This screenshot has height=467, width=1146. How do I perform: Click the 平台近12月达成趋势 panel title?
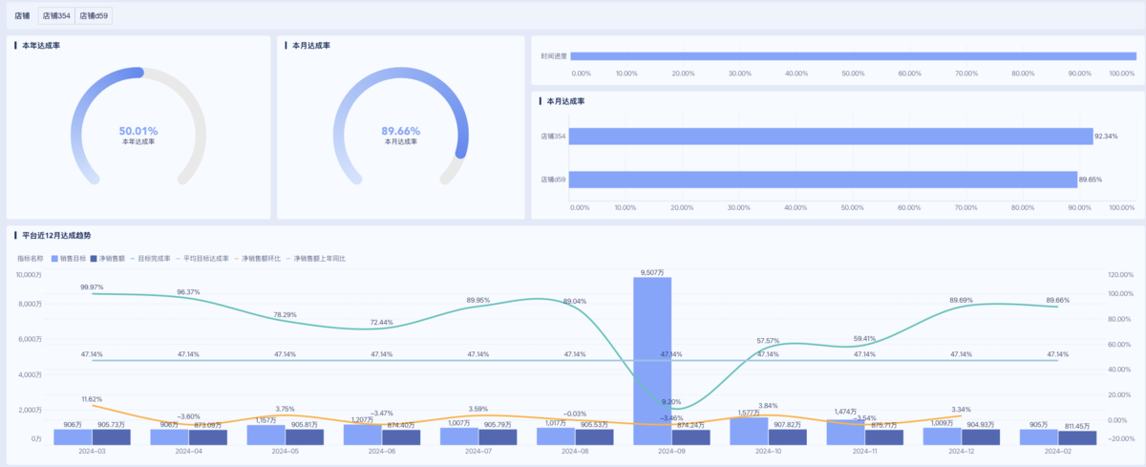tap(57, 234)
